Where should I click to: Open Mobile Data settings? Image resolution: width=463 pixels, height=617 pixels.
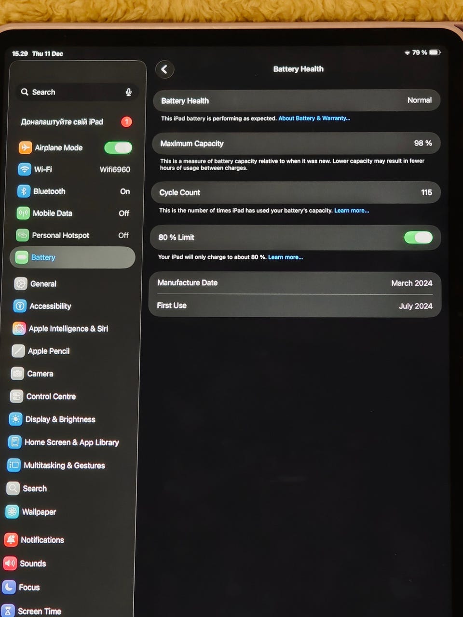[73, 213]
